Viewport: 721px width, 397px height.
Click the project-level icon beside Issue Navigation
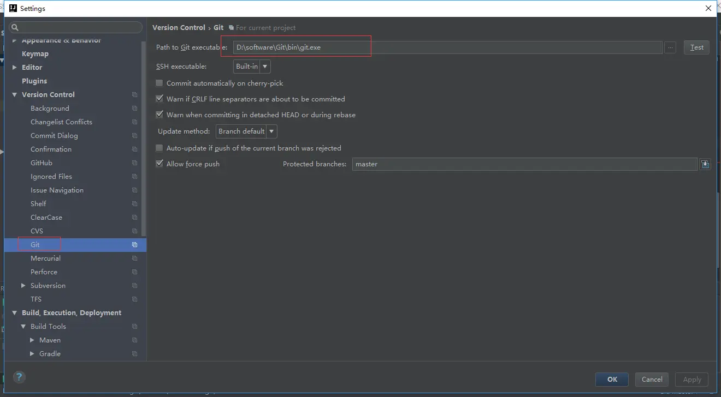(134, 190)
